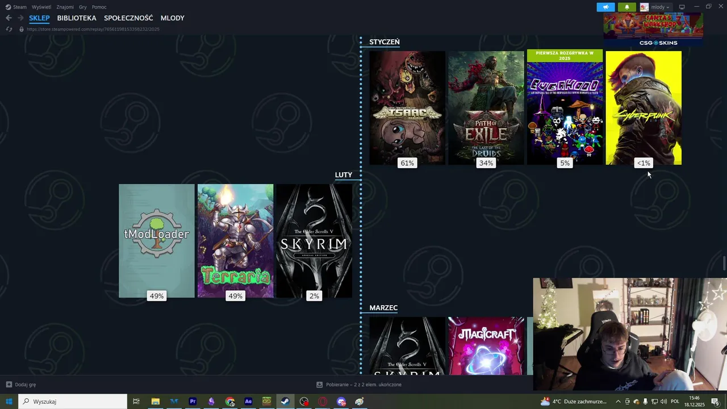Open Adobe After Effects from taskbar

pos(248,402)
